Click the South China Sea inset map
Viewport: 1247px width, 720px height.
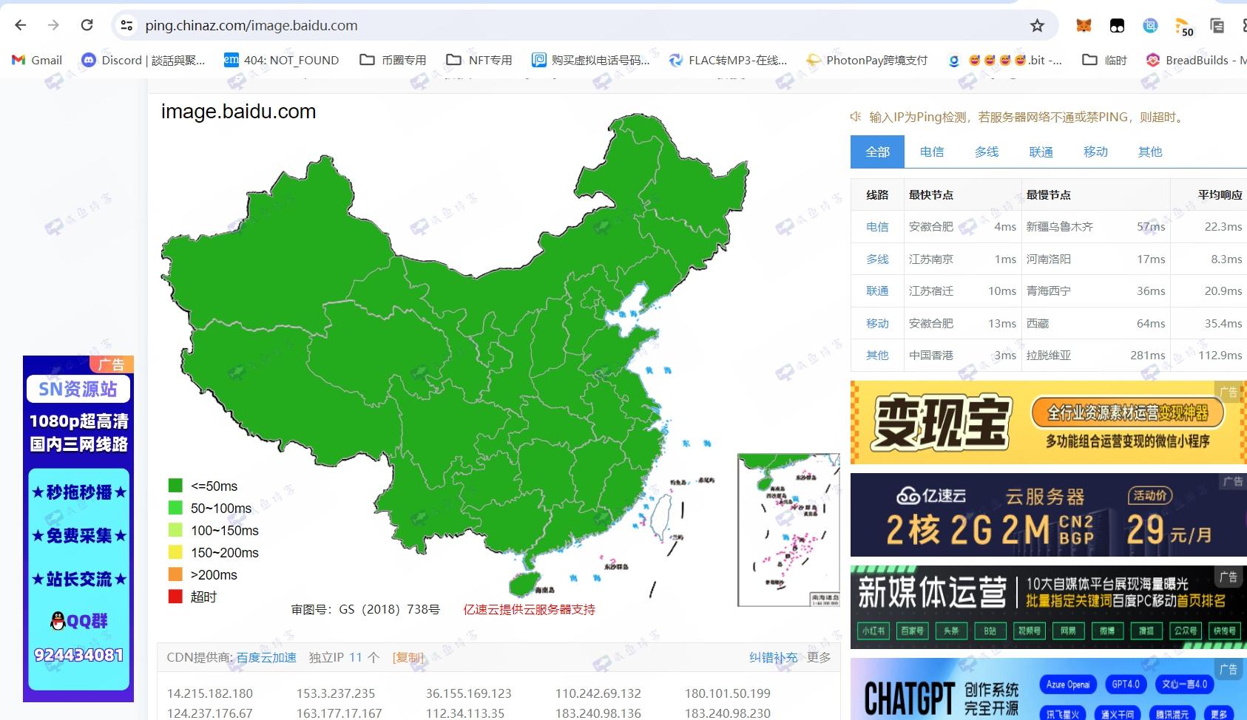[x=788, y=530]
